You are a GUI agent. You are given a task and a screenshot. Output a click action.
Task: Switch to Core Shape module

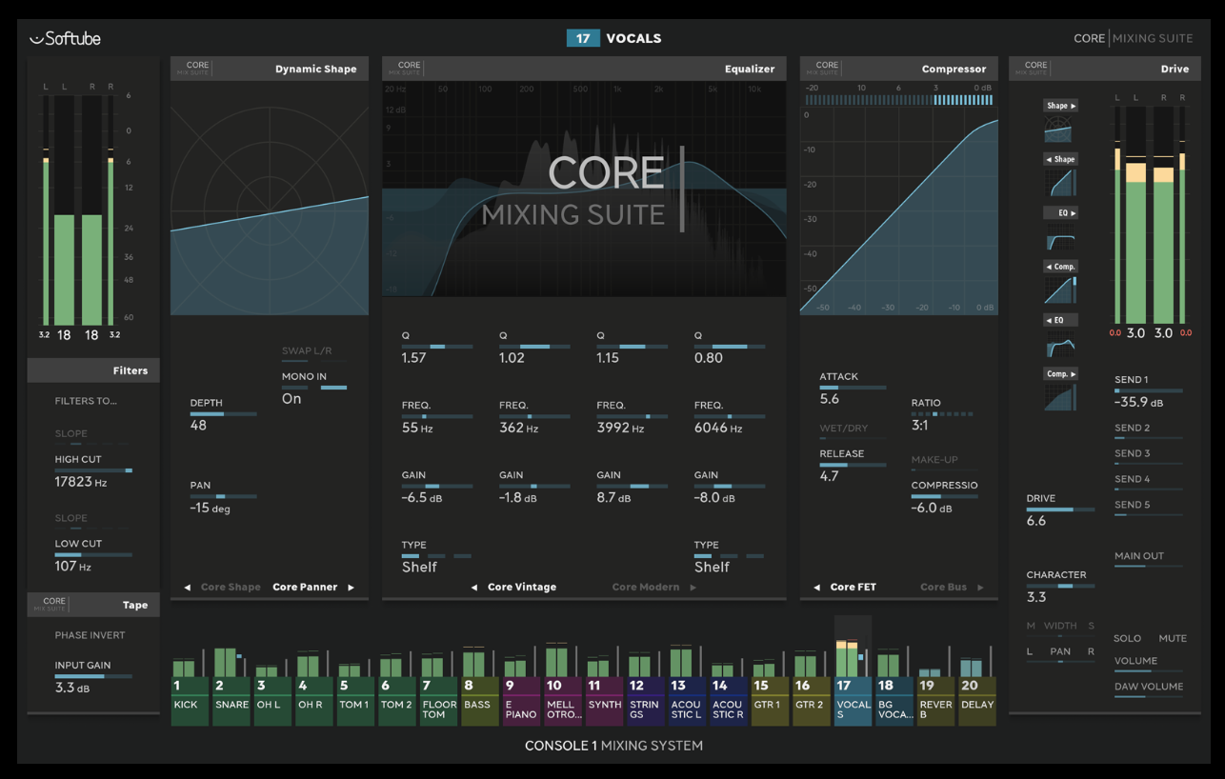pyautogui.click(x=231, y=588)
